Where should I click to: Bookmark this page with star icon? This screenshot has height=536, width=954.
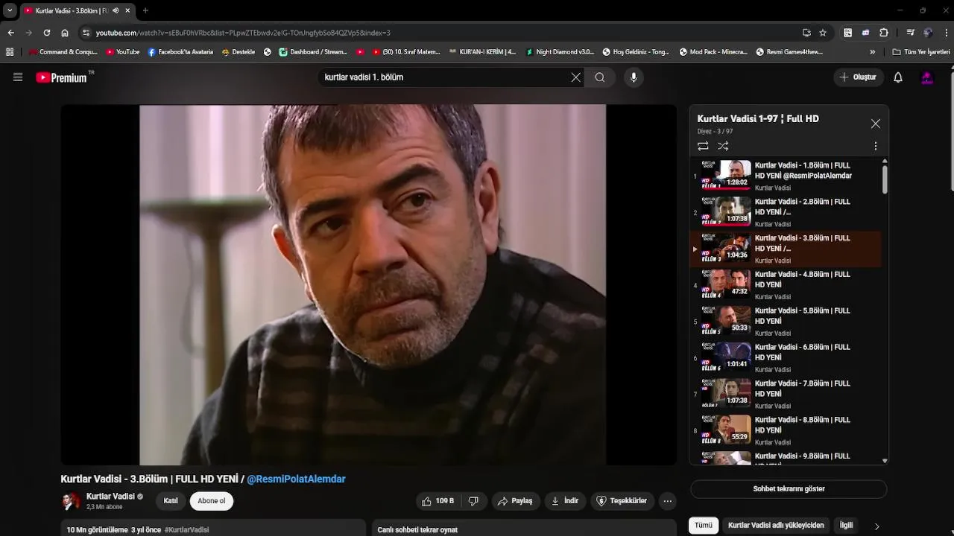click(x=823, y=33)
